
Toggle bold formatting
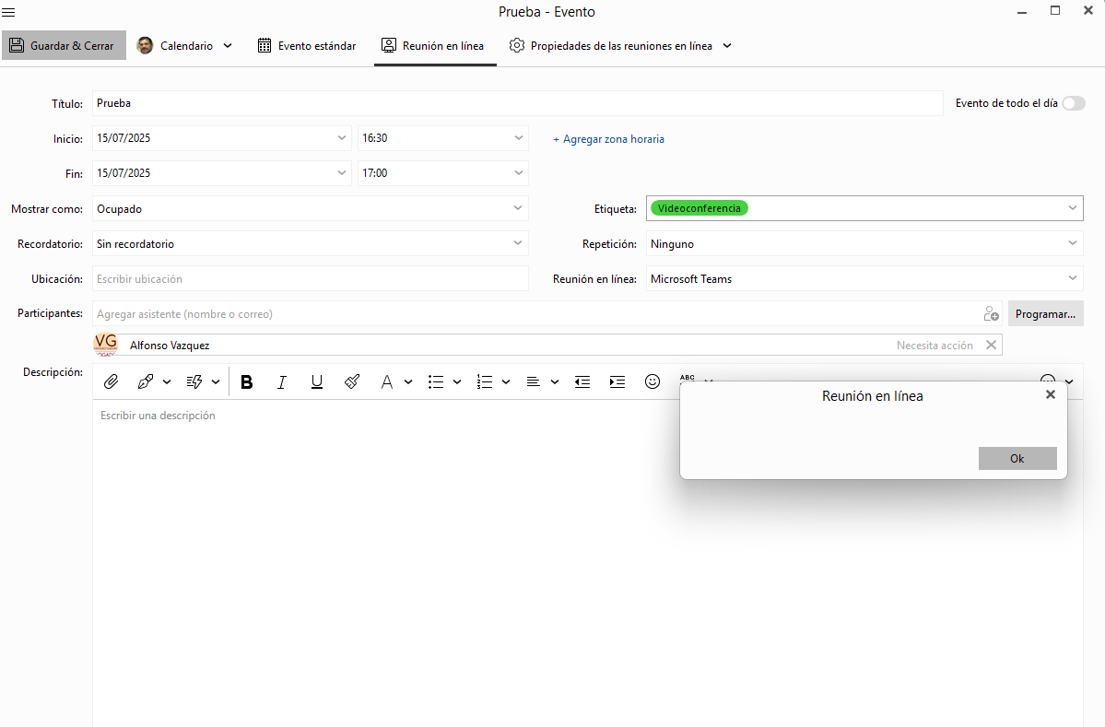click(x=247, y=381)
